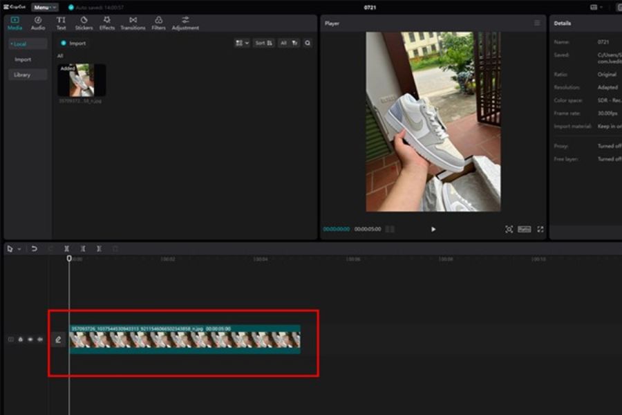Select the image clip on the timeline
622x415 pixels.
[185, 340]
